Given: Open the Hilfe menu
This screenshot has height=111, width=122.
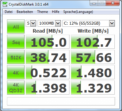Looking at the screenshot, I should [x=55, y=12].
